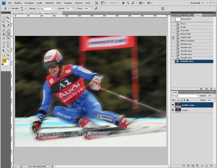Viewport: 217px width, 168px height.
Task: Set the white background color swatch
Action: 8,63
